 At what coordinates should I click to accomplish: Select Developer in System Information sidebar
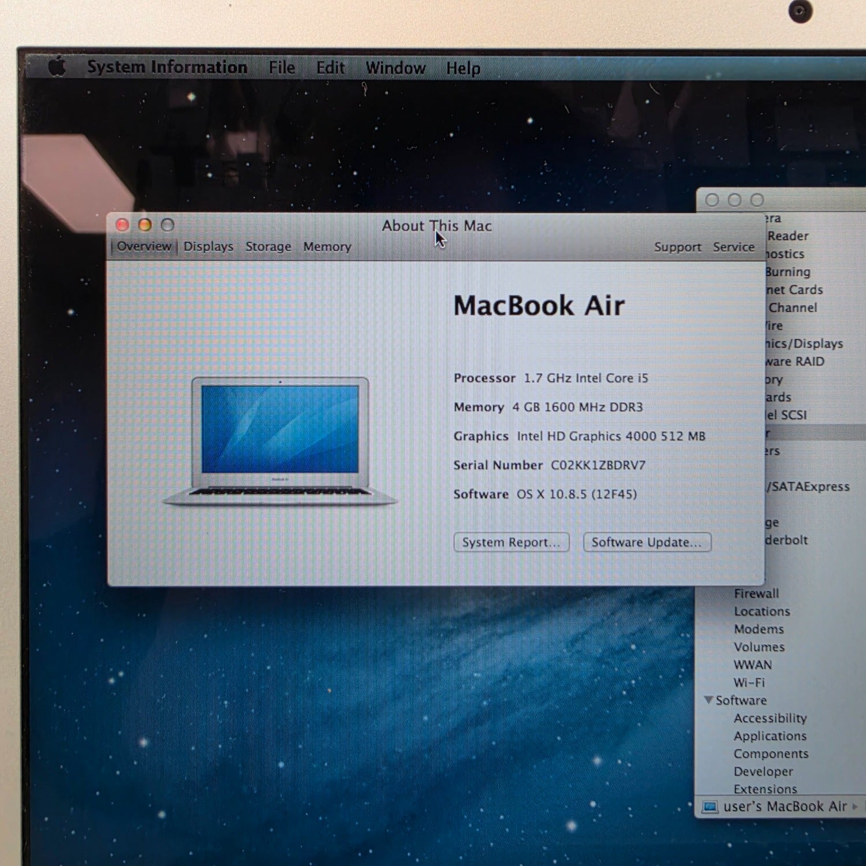pos(763,772)
